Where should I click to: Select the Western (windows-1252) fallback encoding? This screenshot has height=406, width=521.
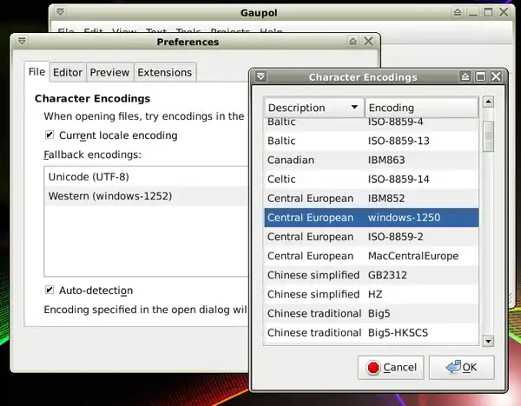click(110, 196)
